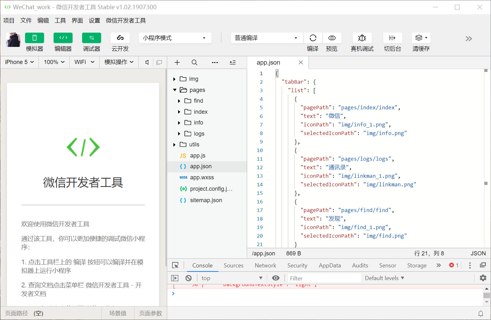
Task: Open the 工具 menu
Action: (60, 21)
